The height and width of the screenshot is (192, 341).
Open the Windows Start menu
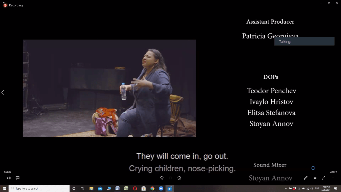tap(4, 188)
